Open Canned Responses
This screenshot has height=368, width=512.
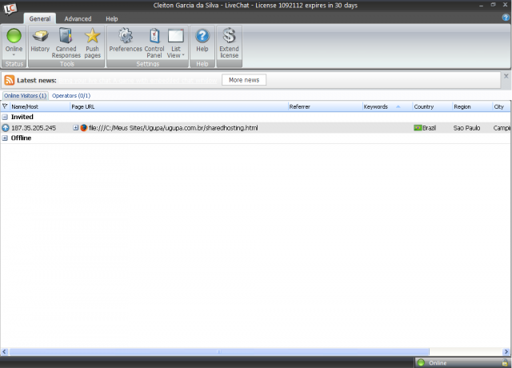point(66,43)
